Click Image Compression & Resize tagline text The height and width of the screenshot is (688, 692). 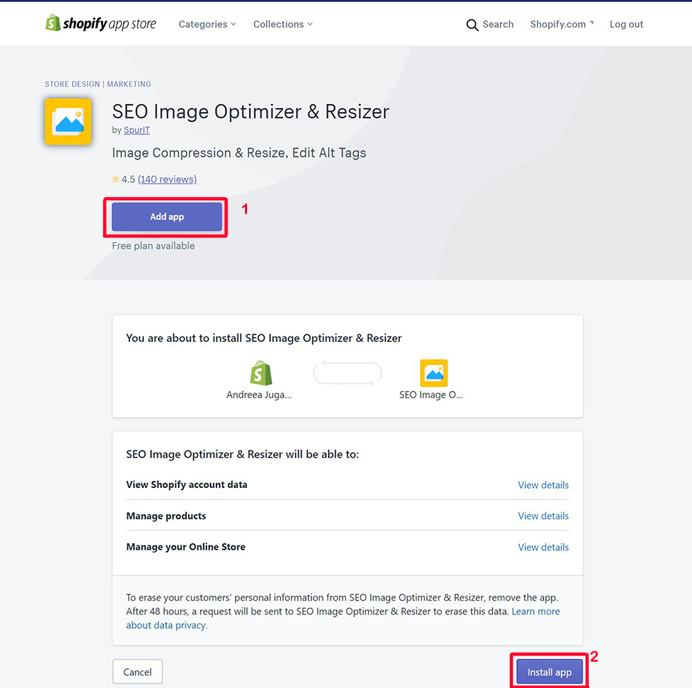[x=239, y=153]
